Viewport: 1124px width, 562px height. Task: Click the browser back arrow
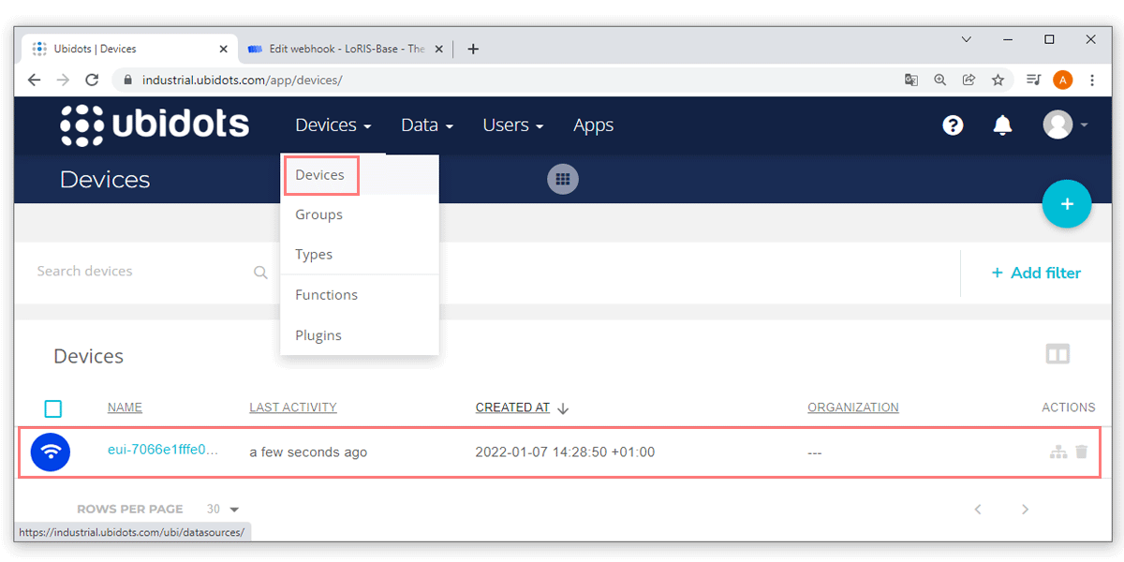click(x=35, y=80)
